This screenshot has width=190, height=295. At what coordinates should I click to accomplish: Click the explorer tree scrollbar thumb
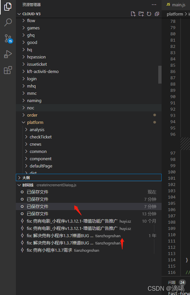[160, 75]
